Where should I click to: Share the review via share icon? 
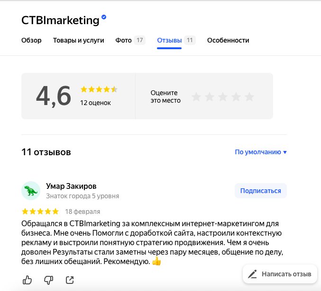(70, 280)
